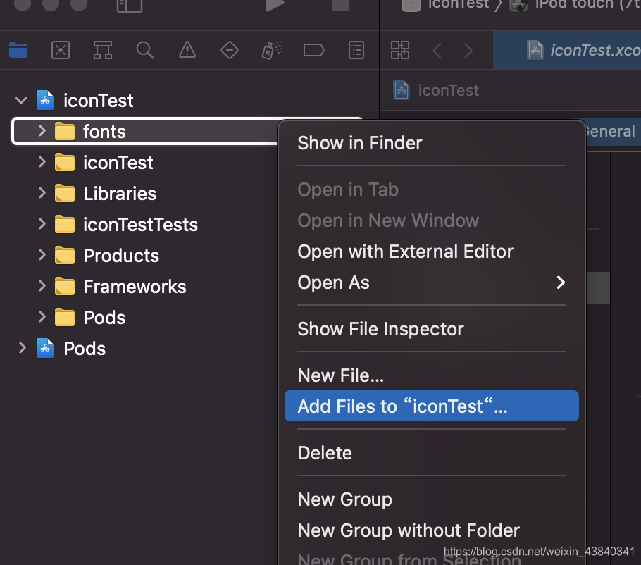This screenshot has width=641, height=565.
Task: Show the Report navigator
Action: (x=357, y=50)
